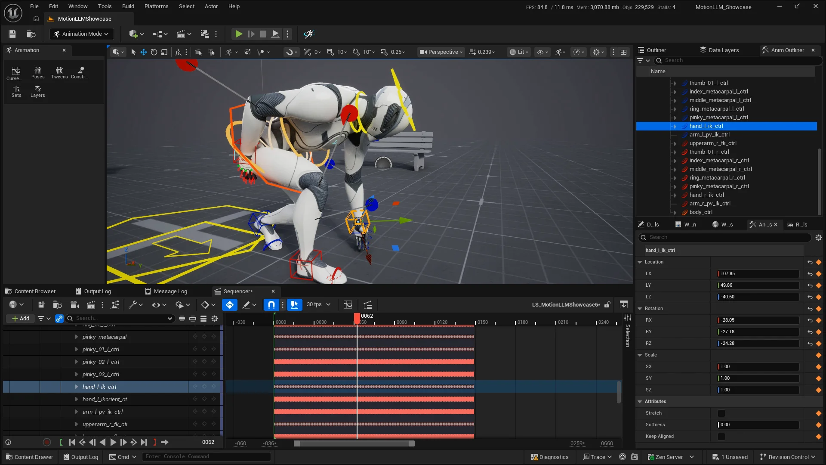The height and width of the screenshot is (465, 826).
Task: Click the 1 Unsaved indicator
Action: point(730,457)
